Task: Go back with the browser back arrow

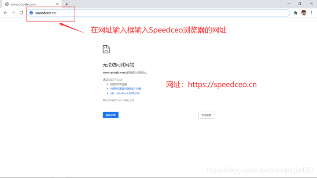Action: point(5,13)
